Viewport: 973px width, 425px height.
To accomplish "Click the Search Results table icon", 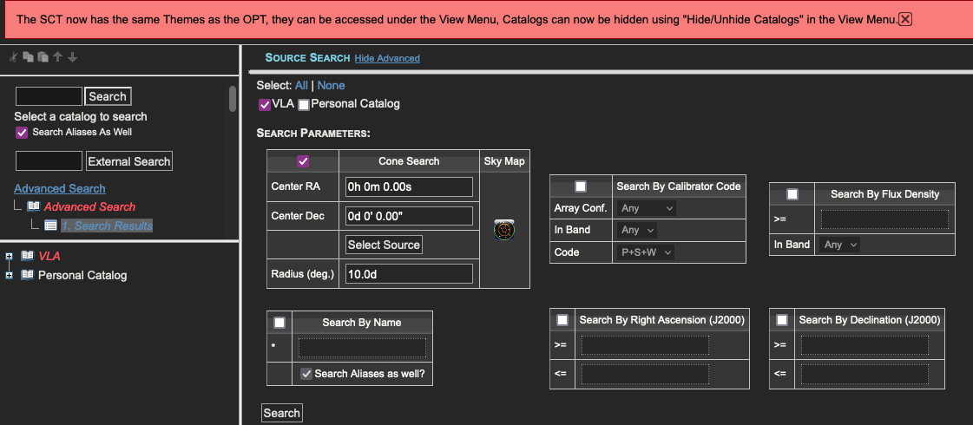I will coord(51,226).
